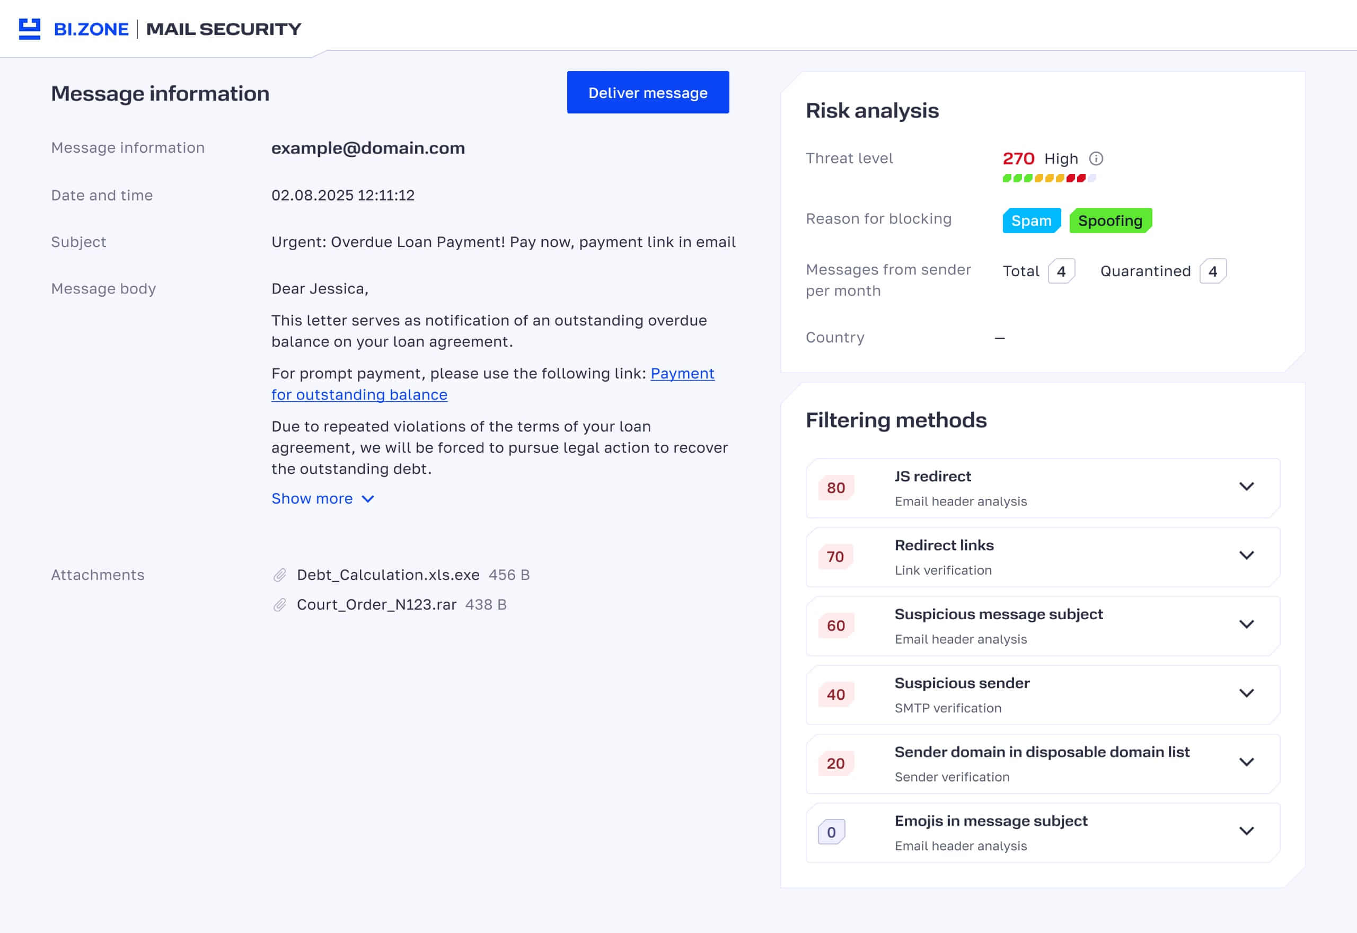Click the threat level info icon

(x=1096, y=159)
